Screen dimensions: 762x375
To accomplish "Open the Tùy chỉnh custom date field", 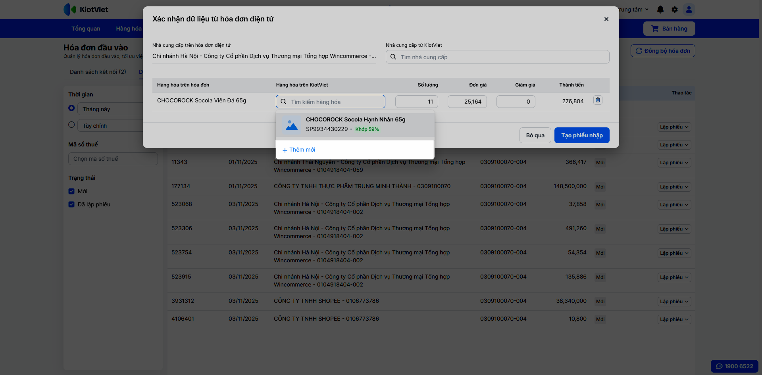I will click(110, 126).
